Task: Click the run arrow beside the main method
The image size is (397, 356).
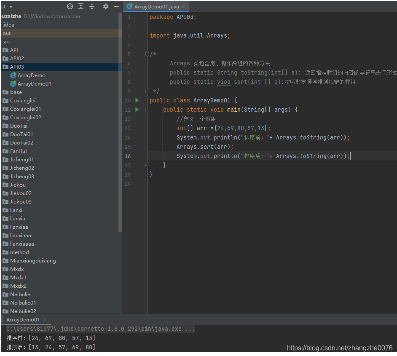Action: point(136,110)
